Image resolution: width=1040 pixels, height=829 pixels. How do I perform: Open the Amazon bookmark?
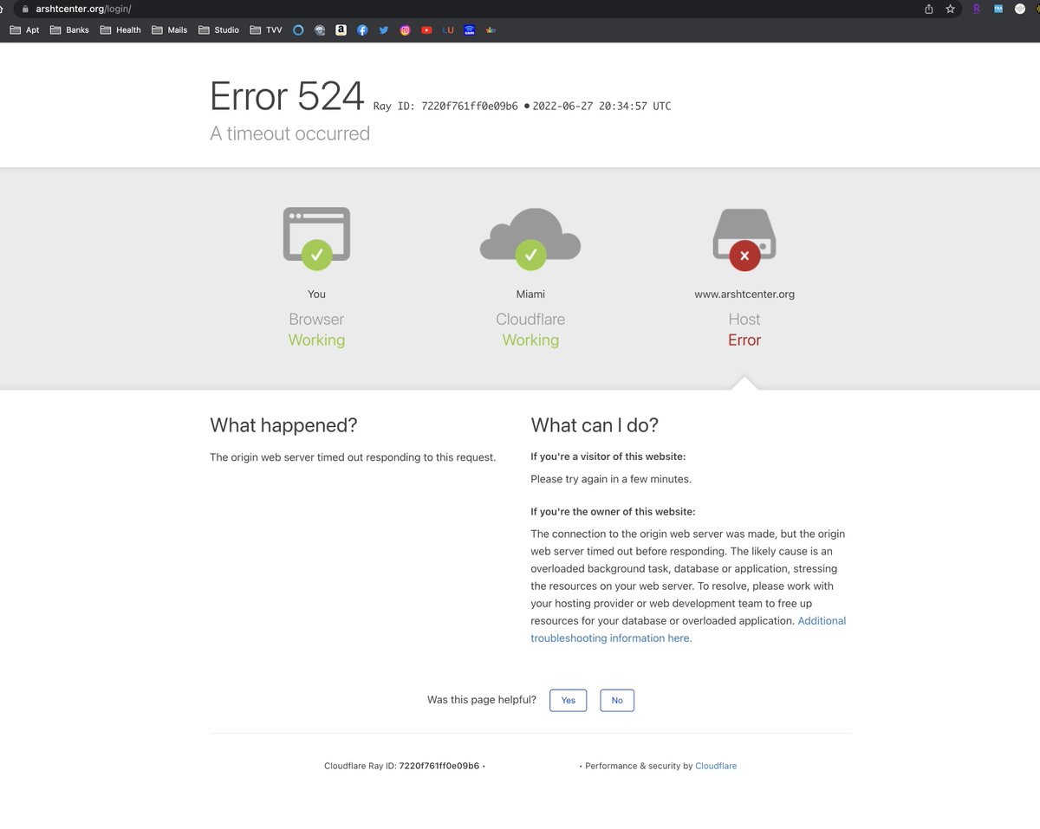point(341,29)
